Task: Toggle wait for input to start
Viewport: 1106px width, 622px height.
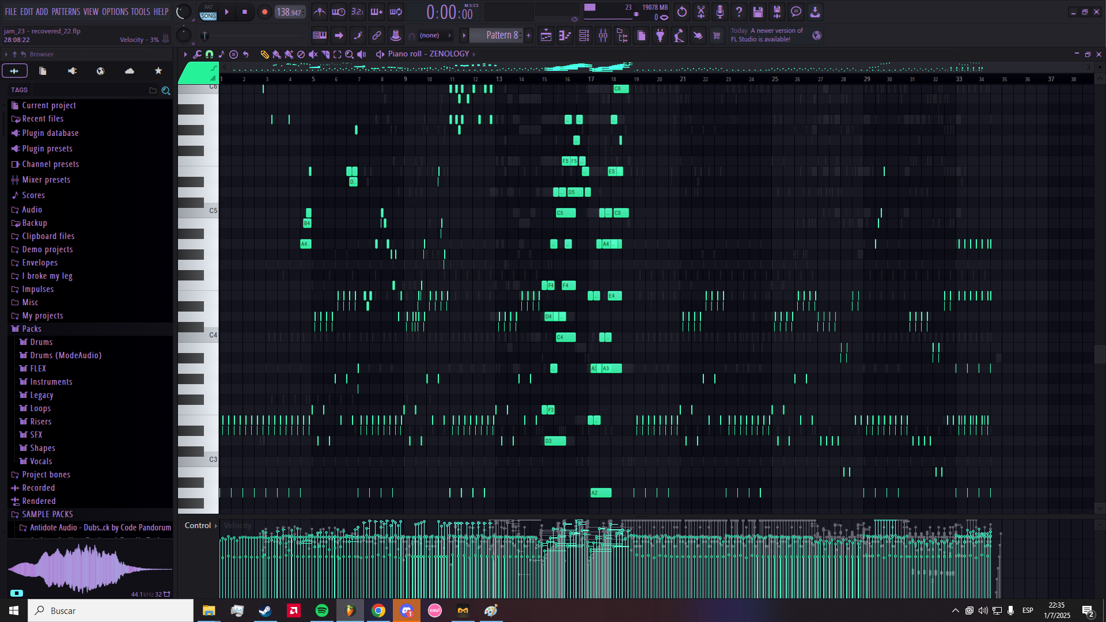Action: click(x=339, y=12)
